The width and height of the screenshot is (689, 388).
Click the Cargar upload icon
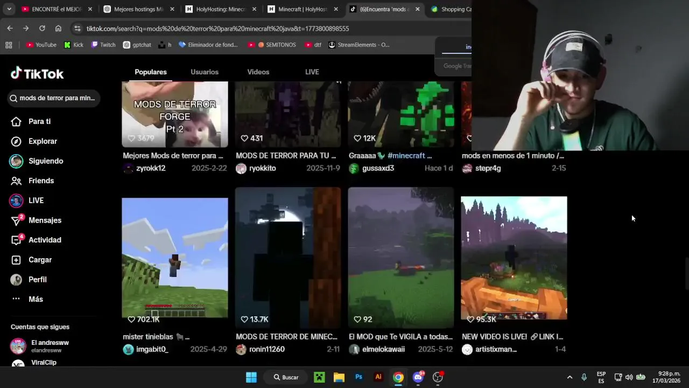point(16,260)
